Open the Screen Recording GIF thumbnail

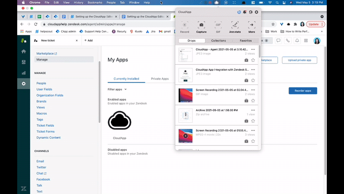click(185, 95)
